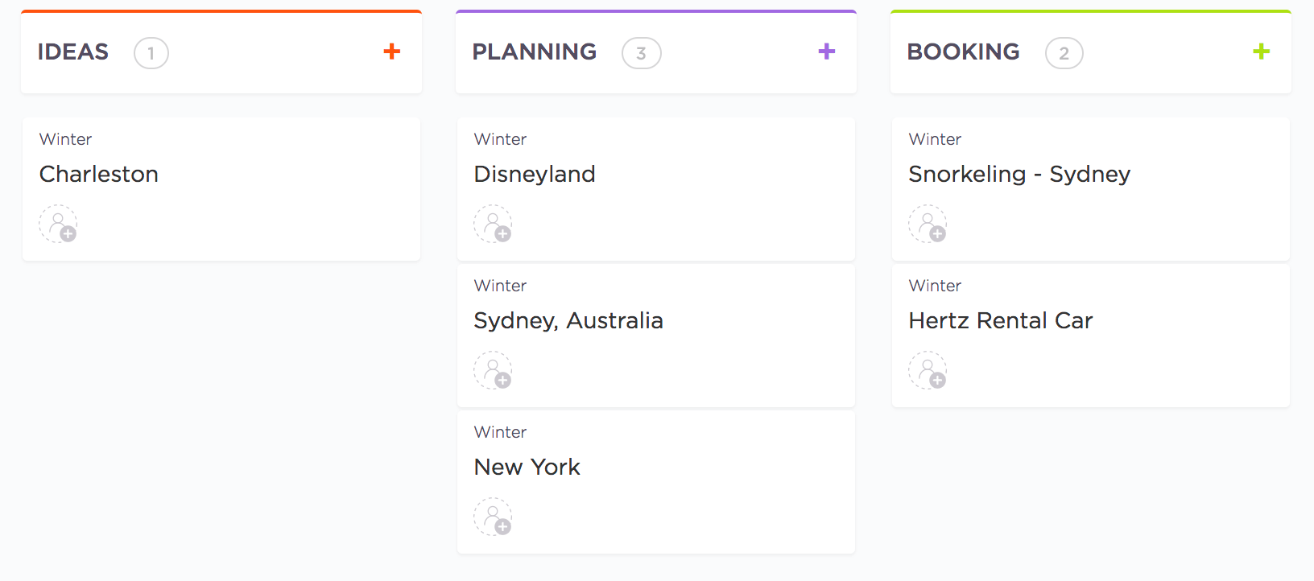Assign a person to Hertz Rental Car card
Image resolution: width=1314 pixels, height=581 pixels.
pyautogui.click(x=928, y=370)
